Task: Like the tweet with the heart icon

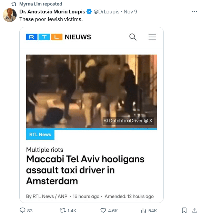Action: click(103, 210)
